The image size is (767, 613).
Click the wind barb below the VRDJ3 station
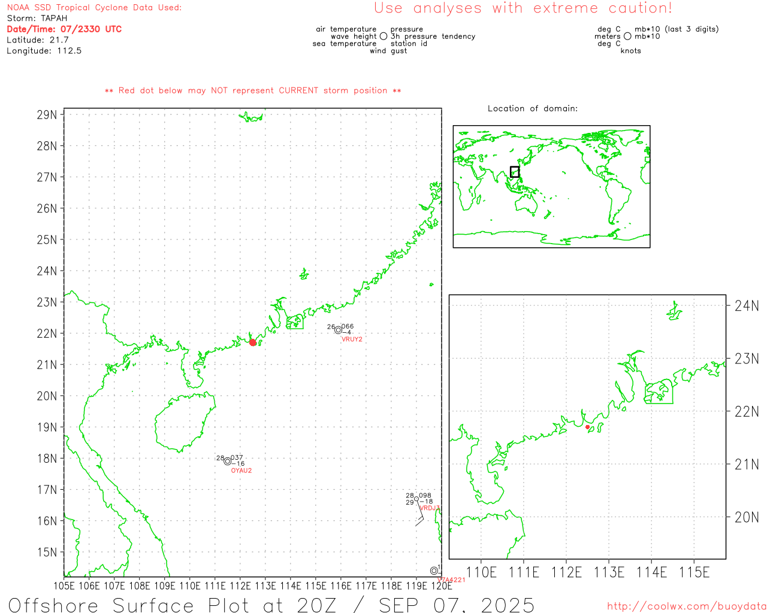(420, 513)
